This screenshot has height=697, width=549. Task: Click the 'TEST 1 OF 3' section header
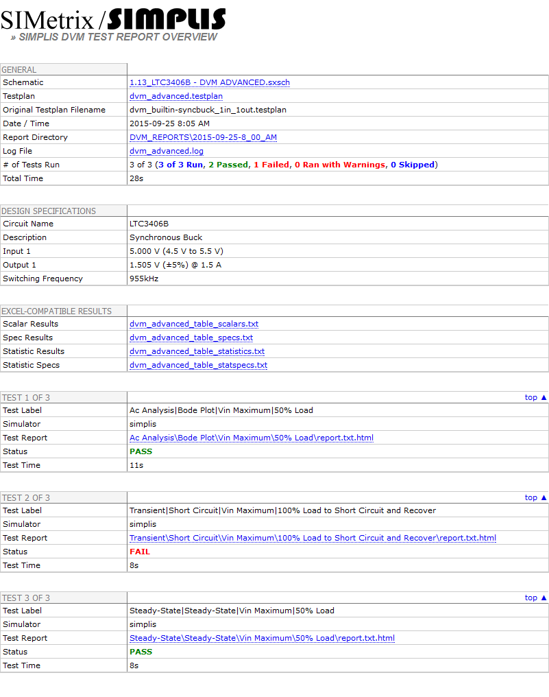tap(26, 398)
